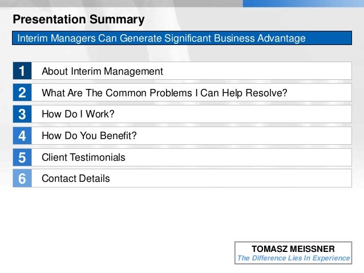364x273 pixels.
Task: Click the Presentation Summary title
Action: point(79,20)
